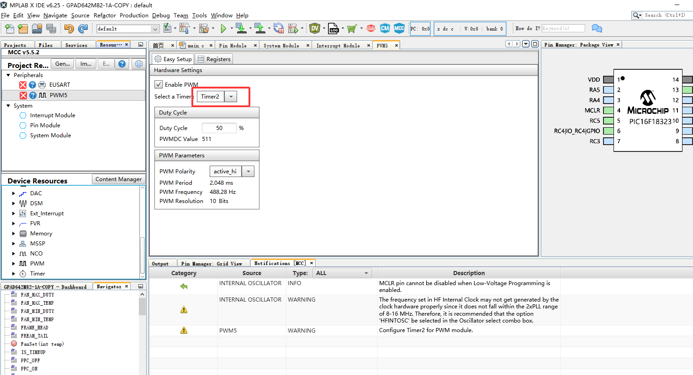Screen dimensions: 693x375
Task: Click the E... export button
Action: point(106,64)
